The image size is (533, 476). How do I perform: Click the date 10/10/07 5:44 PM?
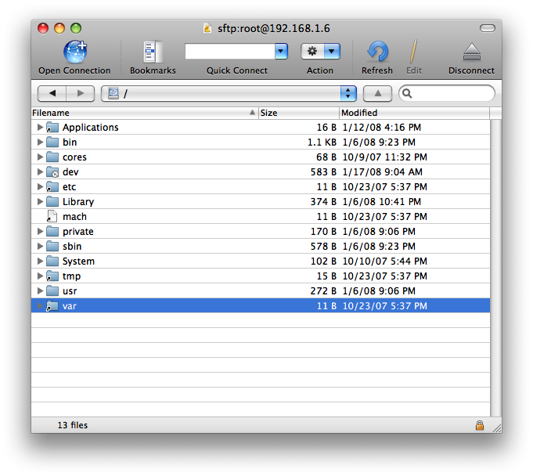[385, 261]
